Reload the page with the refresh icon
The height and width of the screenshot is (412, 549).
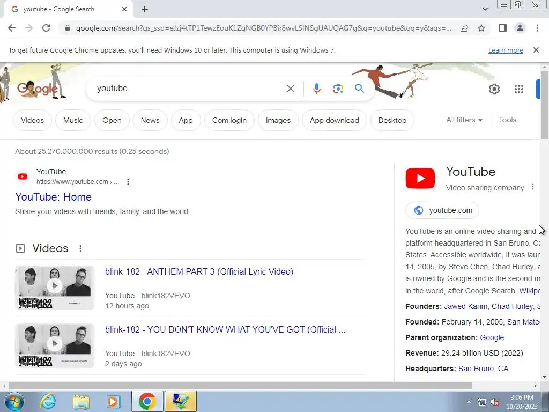click(x=46, y=28)
